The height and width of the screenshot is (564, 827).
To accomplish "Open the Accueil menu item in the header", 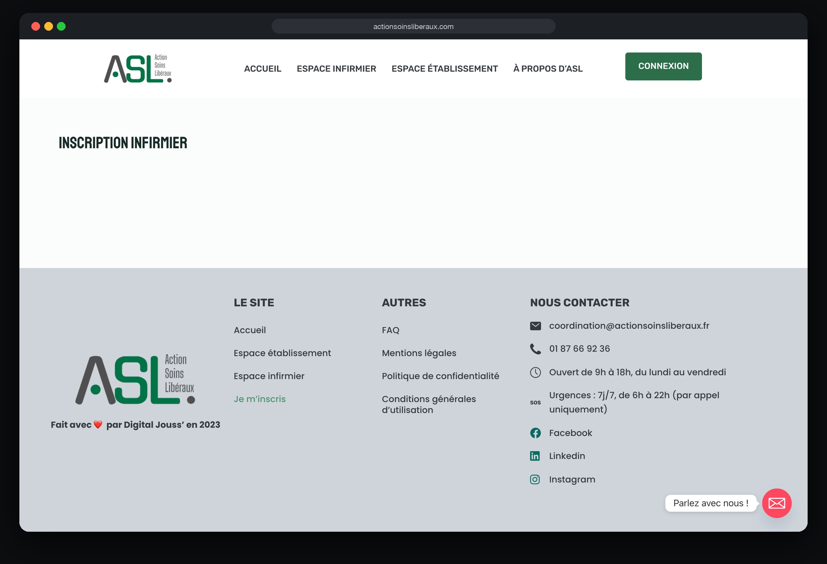I will pyautogui.click(x=263, y=69).
